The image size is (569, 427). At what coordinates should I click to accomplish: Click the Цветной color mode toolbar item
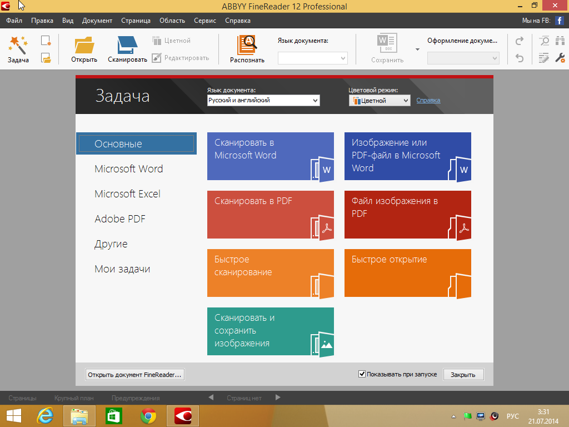point(171,41)
